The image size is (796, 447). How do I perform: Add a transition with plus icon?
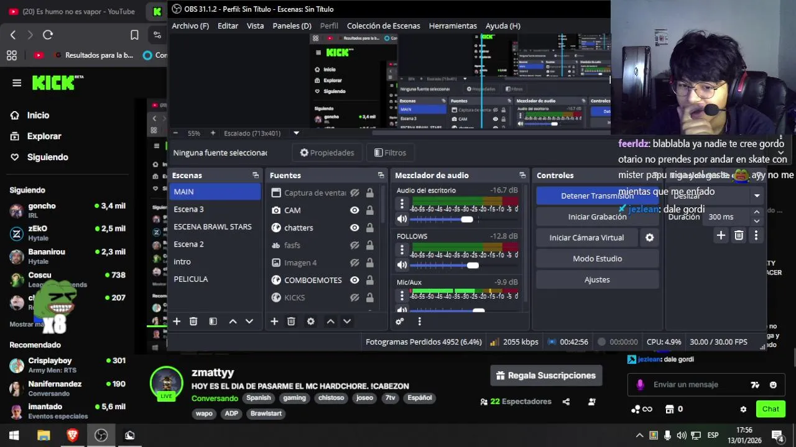(721, 235)
